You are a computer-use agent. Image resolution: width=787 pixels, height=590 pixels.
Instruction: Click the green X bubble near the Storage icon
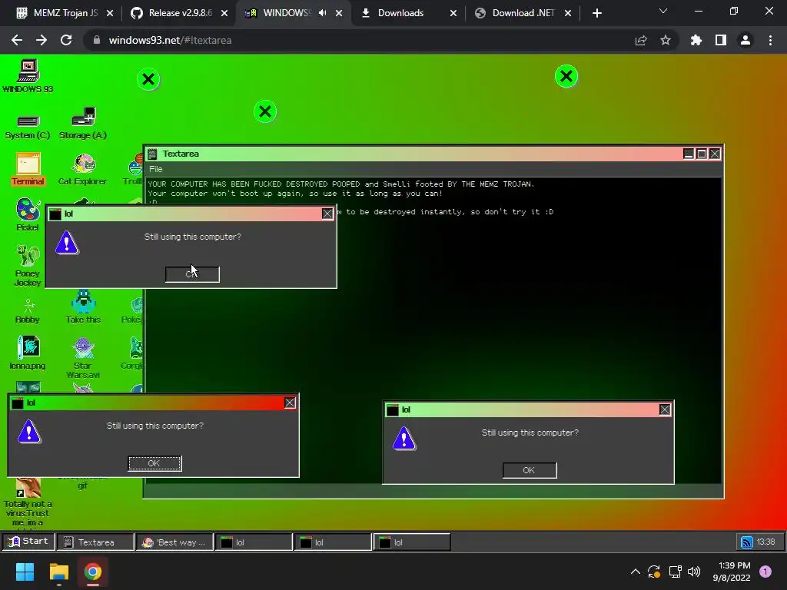pyautogui.click(x=148, y=79)
